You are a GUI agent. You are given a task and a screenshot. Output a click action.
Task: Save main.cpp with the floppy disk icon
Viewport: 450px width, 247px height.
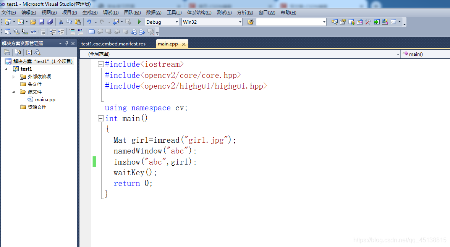click(x=42, y=22)
